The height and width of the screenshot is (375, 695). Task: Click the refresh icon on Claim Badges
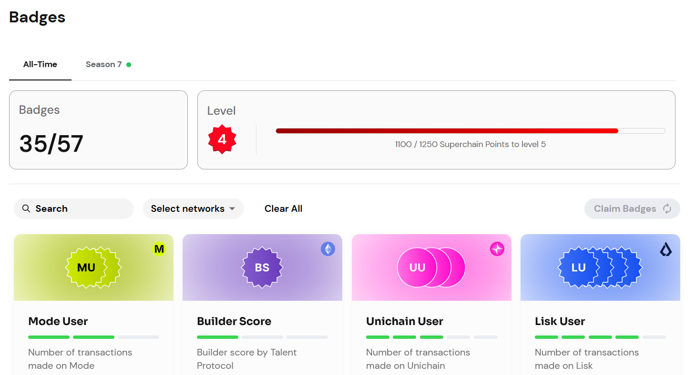point(667,208)
